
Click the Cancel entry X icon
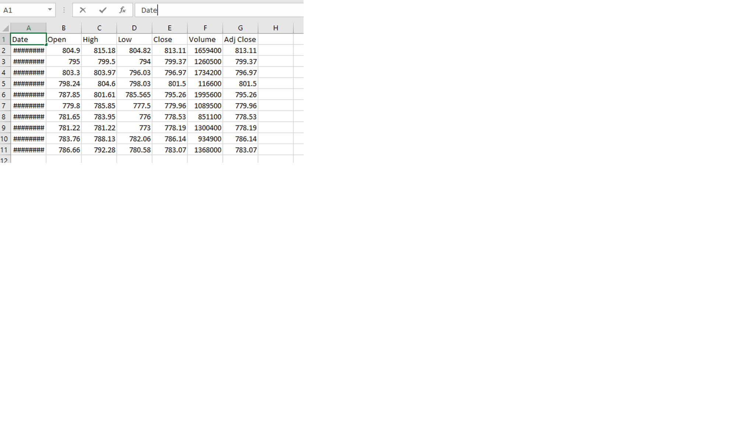click(83, 10)
